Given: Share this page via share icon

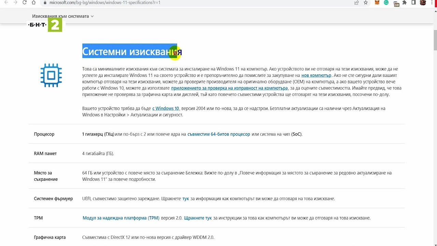Looking at the screenshot, I should point(356,2).
